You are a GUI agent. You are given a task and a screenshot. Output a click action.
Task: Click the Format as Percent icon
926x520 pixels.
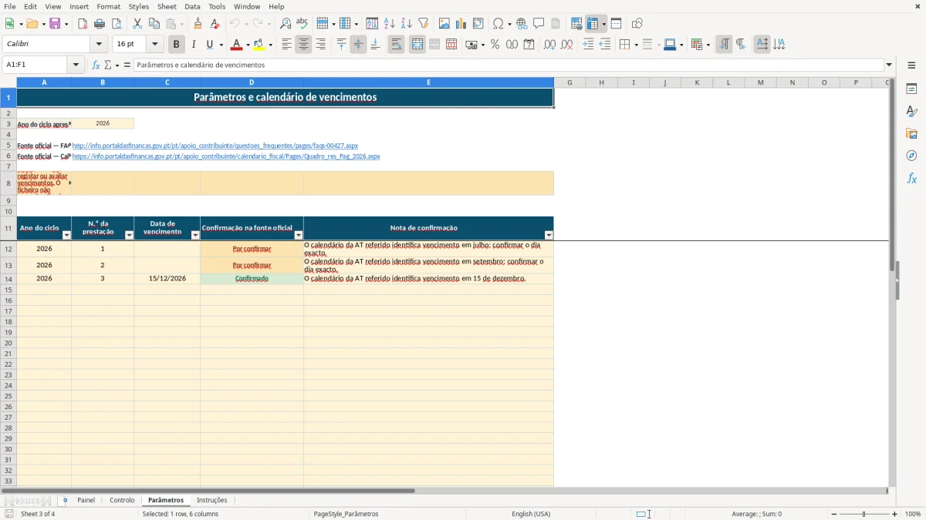pyautogui.click(x=495, y=45)
